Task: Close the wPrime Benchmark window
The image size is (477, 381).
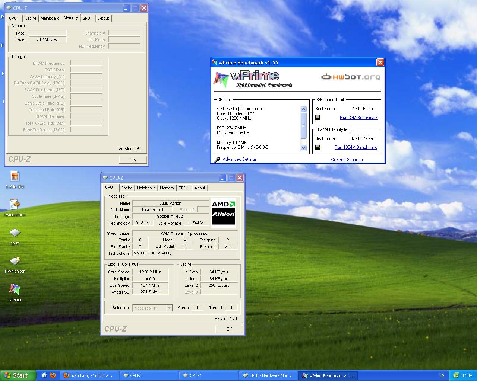Action: pyautogui.click(x=380, y=63)
